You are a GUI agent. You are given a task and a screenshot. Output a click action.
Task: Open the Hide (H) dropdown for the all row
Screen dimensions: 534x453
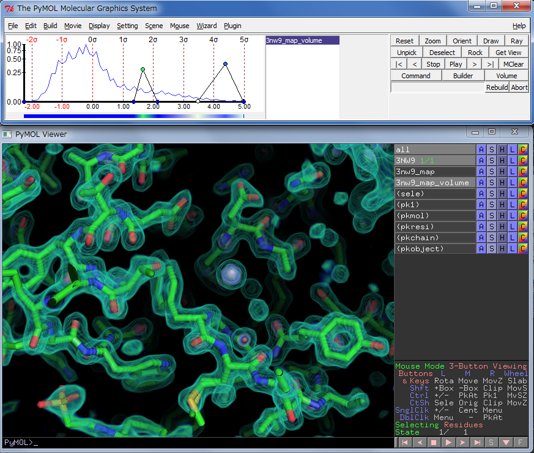(x=502, y=150)
